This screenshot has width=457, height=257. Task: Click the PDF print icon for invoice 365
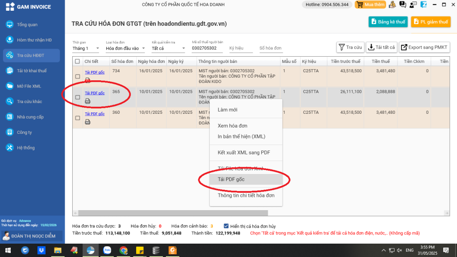coord(87,101)
